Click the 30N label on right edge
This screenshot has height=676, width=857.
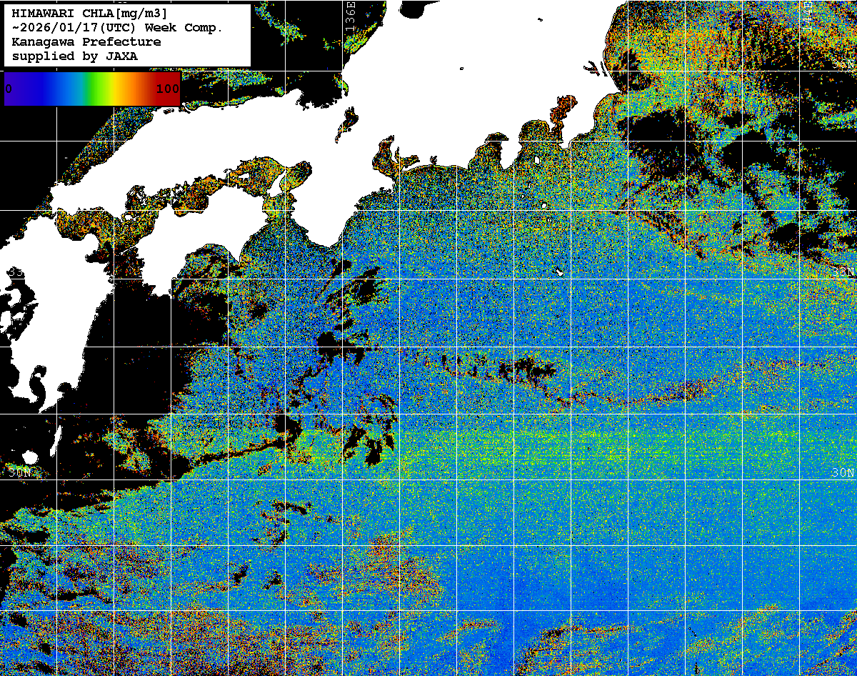pos(843,473)
